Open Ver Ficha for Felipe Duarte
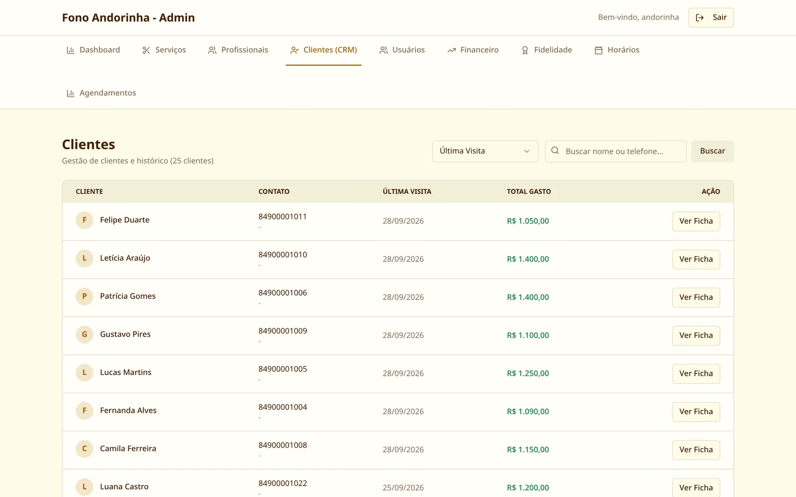This screenshot has height=497, width=796. pyautogui.click(x=696, y=221)
